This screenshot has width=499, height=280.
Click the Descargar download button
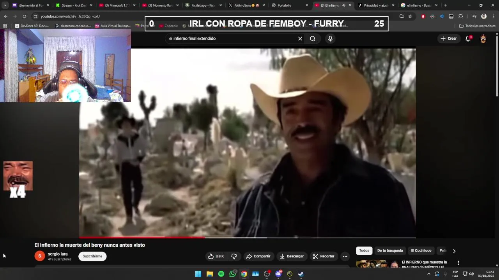coord(292,256)
